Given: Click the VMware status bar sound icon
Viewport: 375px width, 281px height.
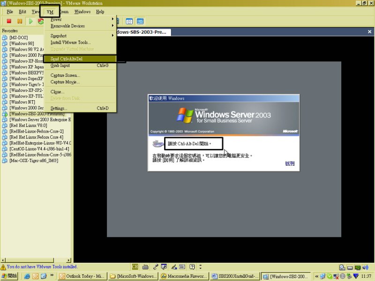Looking at the screenshot, I should point(365,267).
